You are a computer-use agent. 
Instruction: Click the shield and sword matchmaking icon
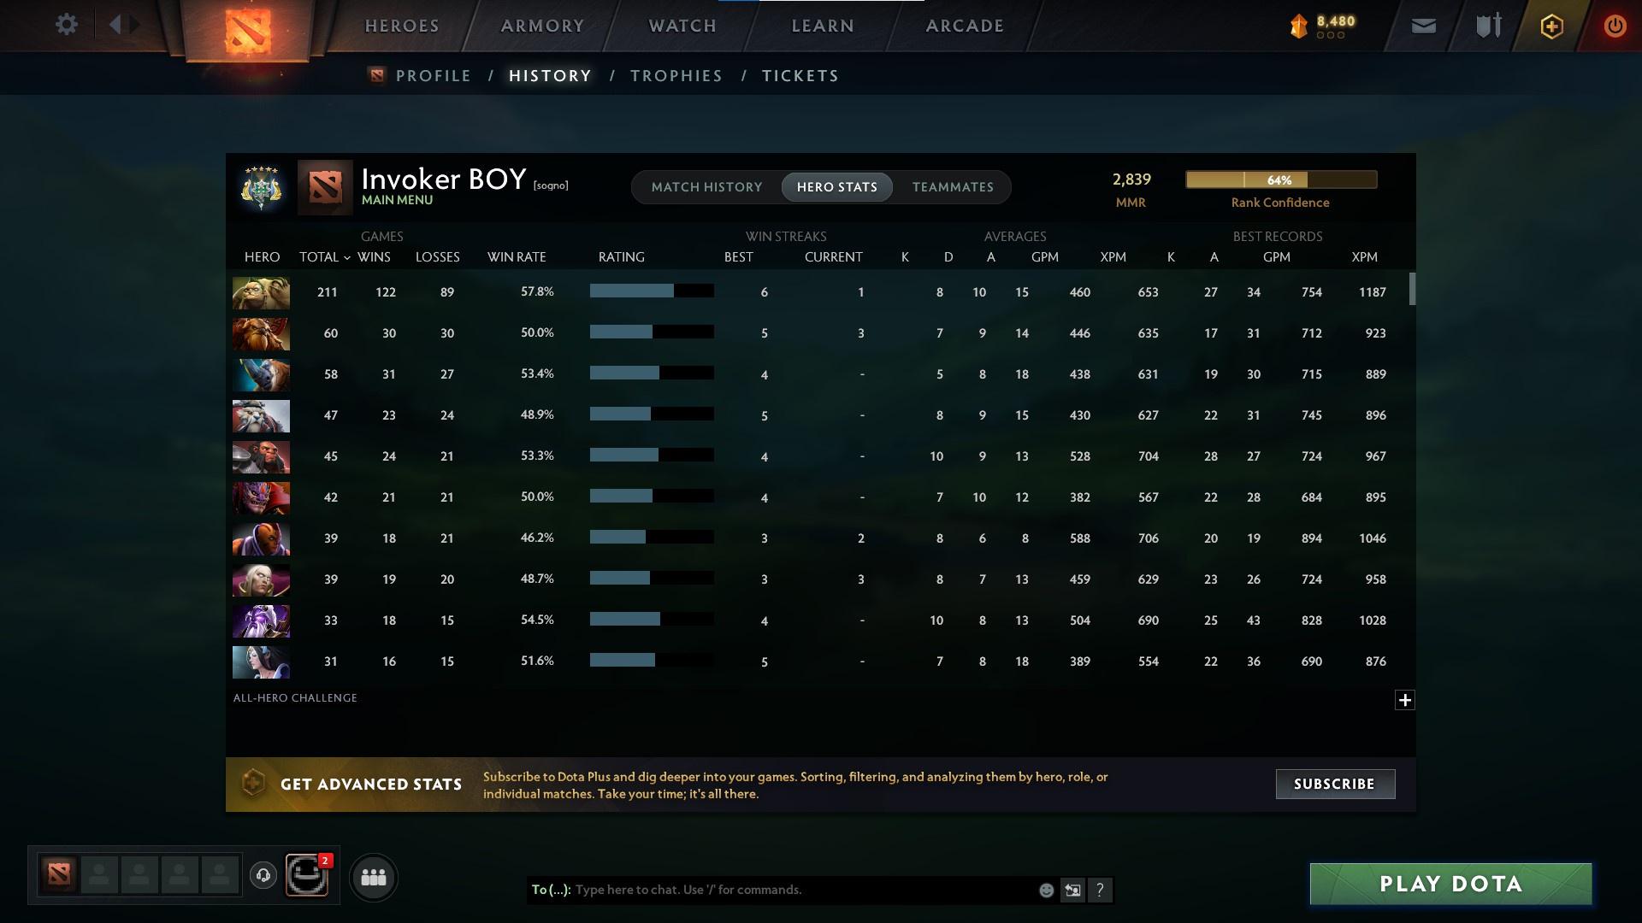[1486, 25]
